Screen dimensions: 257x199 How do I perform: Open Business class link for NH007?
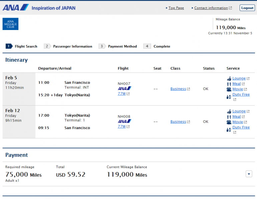[178, 89]
